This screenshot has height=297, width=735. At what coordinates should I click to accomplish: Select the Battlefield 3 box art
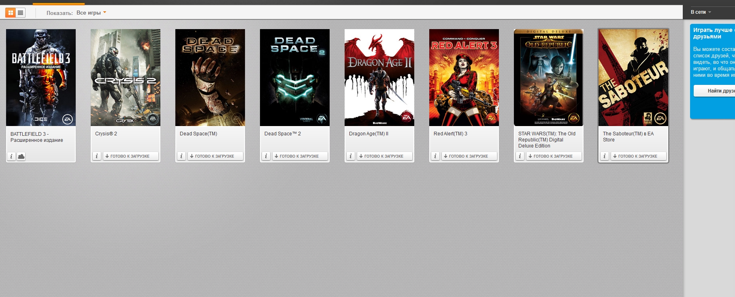click(41, 78)
